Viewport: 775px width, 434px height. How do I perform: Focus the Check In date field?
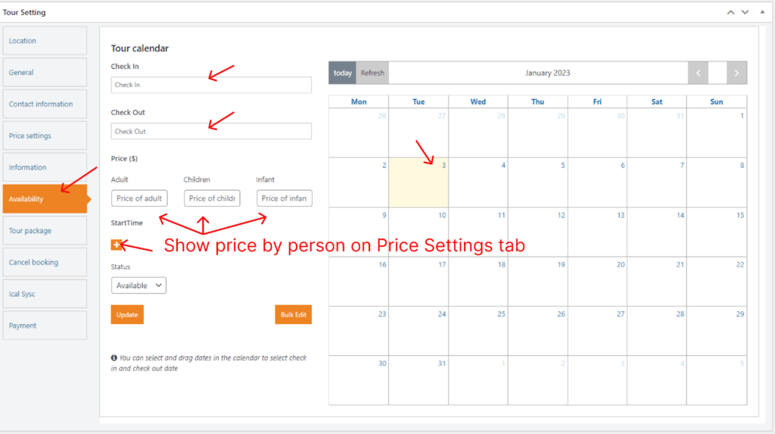click(x=211, y=85)
